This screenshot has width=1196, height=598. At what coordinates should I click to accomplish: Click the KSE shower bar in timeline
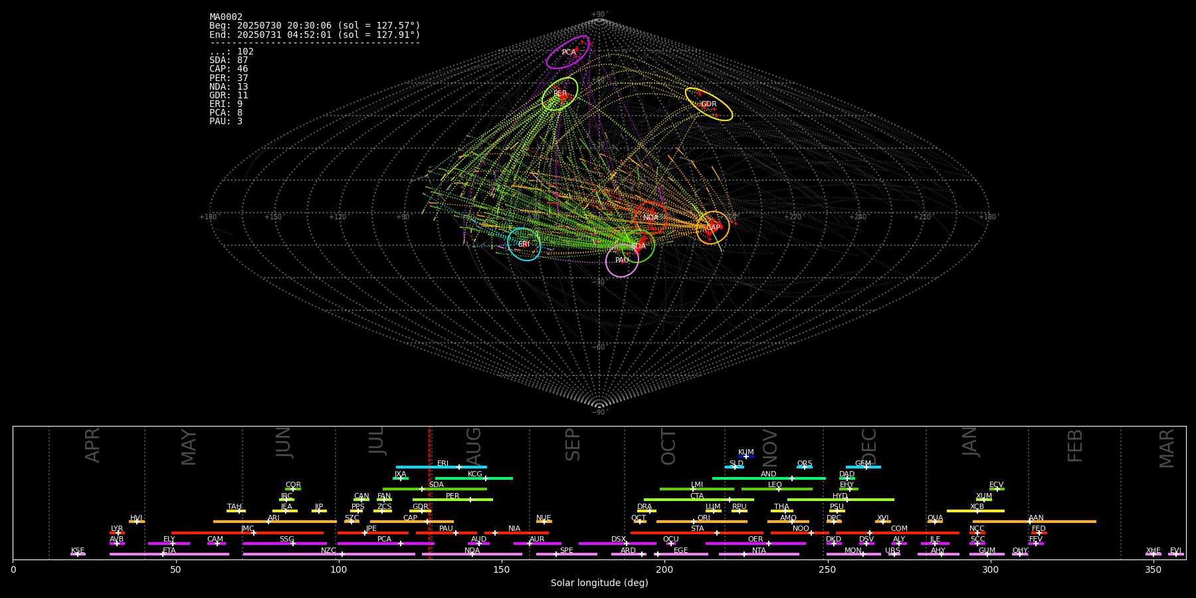click(78, 554)
